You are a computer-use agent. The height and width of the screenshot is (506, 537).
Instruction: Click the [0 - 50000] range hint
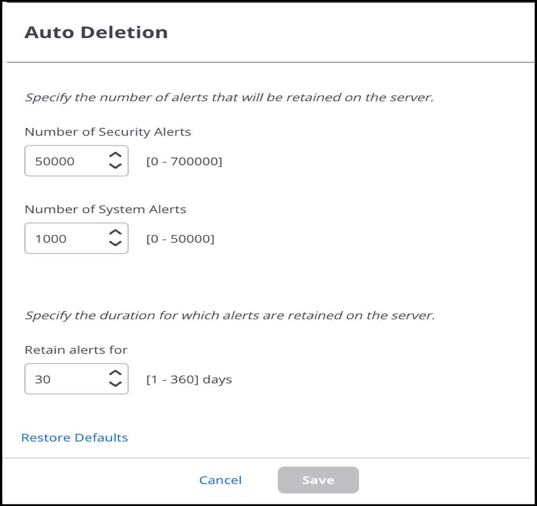[181, 239]
